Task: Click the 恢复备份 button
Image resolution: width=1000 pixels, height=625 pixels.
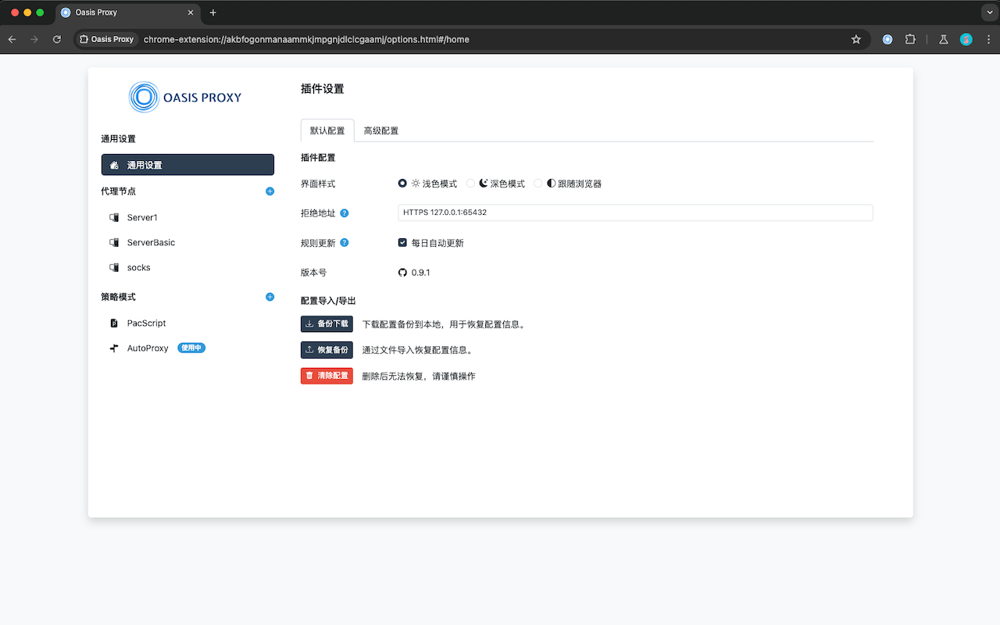Action: [327, 349]
